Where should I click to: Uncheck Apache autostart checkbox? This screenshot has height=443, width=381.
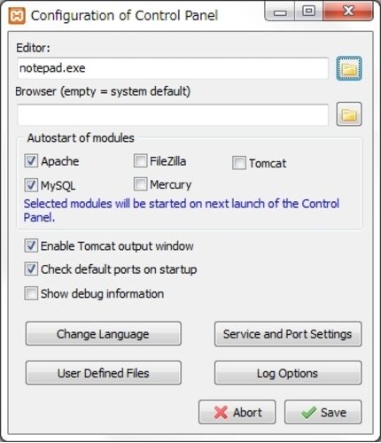pyautogui.click(x=31, y=161)
